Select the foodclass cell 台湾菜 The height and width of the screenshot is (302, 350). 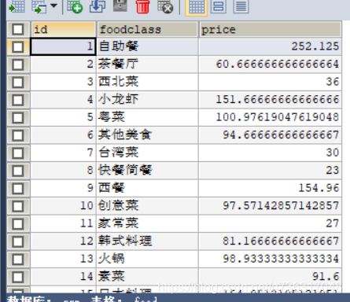click(147, 153)
